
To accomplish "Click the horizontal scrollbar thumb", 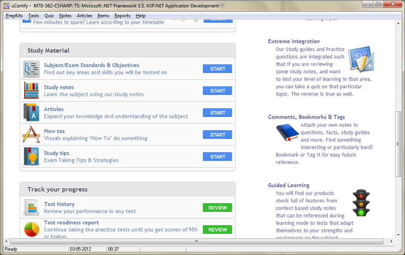I will coord(197,241).
